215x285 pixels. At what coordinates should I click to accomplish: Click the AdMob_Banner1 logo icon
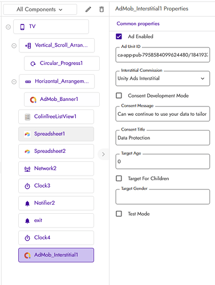(x=33, y=100)
